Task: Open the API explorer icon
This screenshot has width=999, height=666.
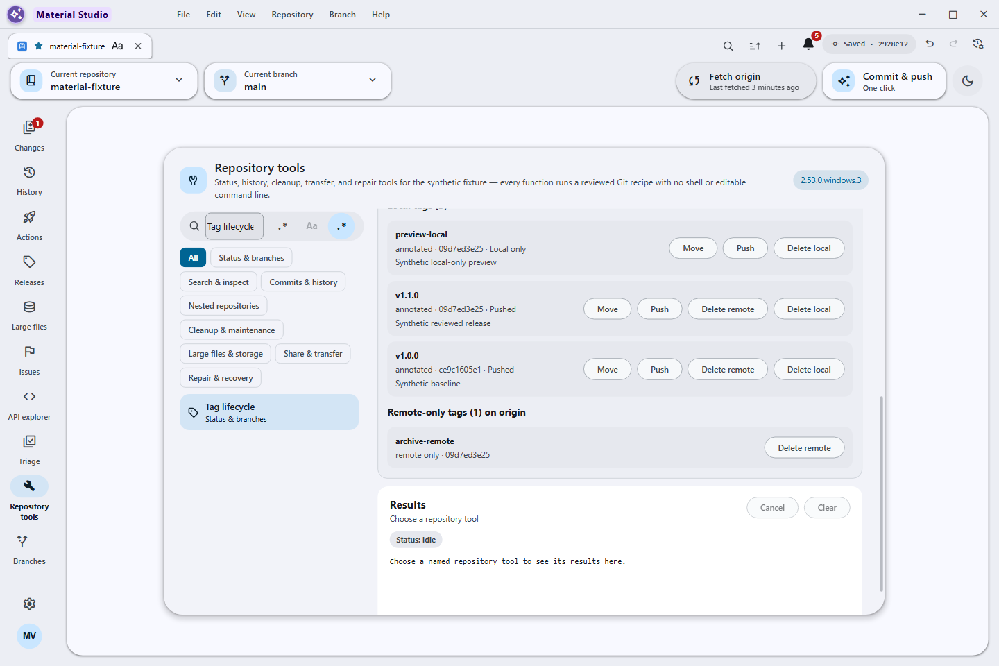Action: [x=29, y=397]
